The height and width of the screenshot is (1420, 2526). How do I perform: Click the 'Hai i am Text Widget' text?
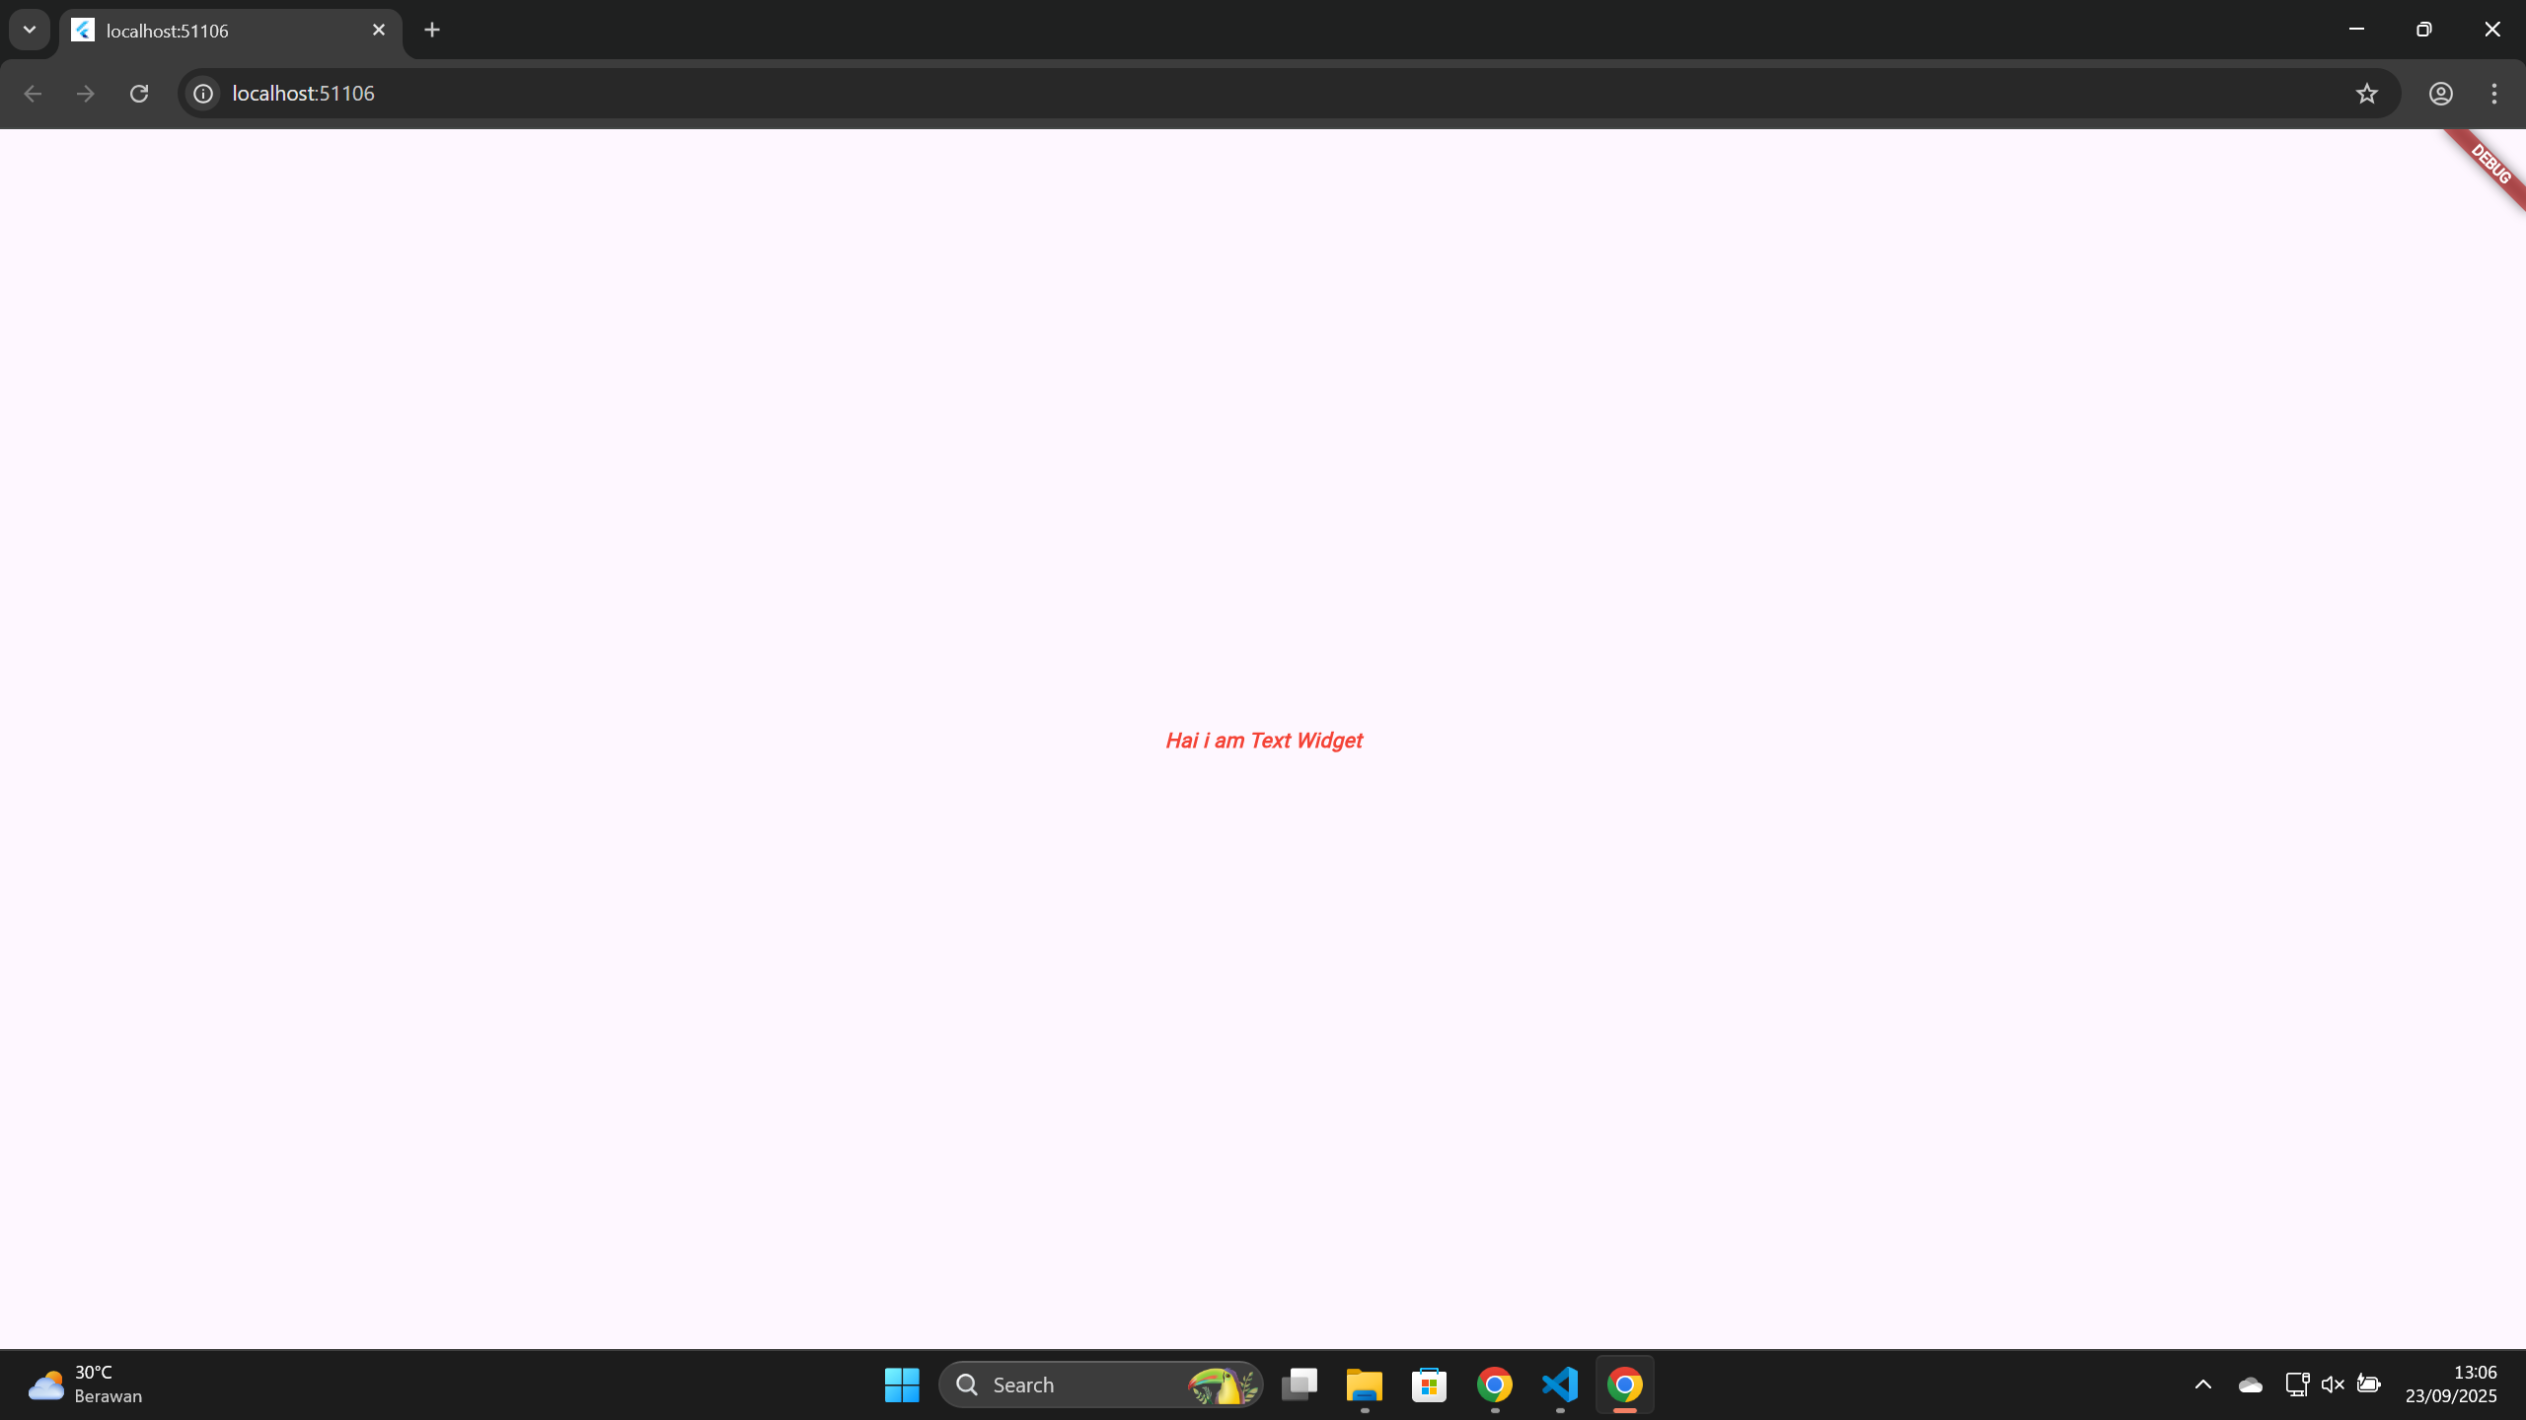[x=1263, y=741]
